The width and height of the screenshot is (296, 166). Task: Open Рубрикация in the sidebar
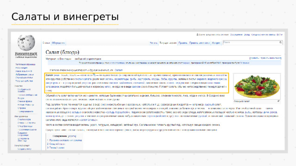point(21,68)
